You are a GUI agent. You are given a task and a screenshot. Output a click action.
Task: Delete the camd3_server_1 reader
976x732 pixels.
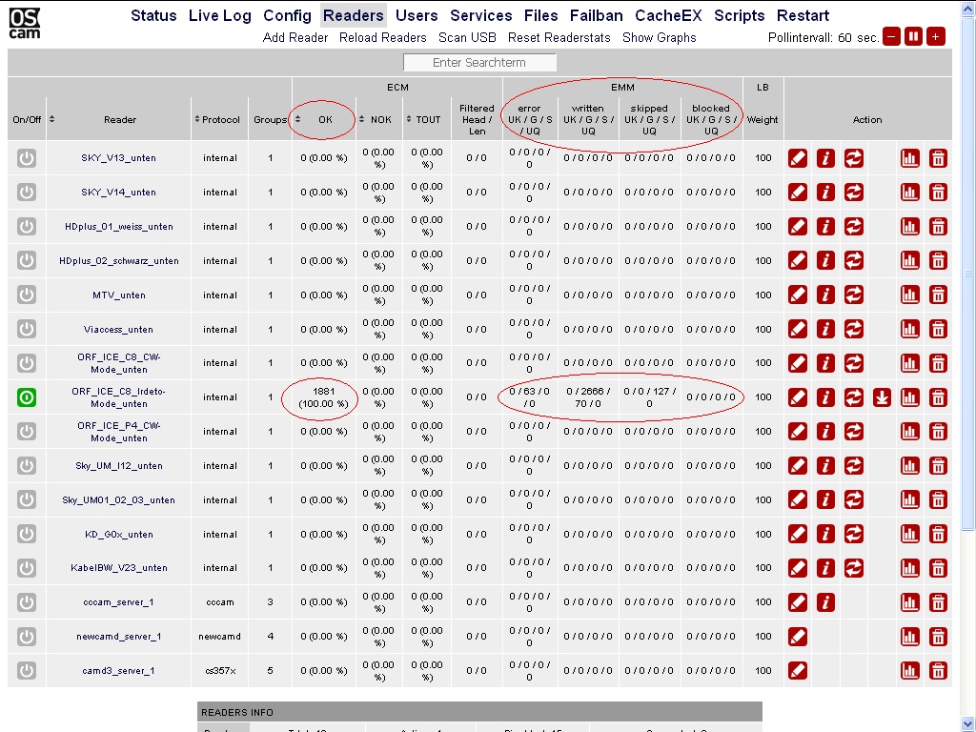pos(938,671)
